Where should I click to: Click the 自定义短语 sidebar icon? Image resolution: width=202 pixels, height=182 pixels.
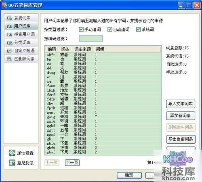click(x=10, y=51)
